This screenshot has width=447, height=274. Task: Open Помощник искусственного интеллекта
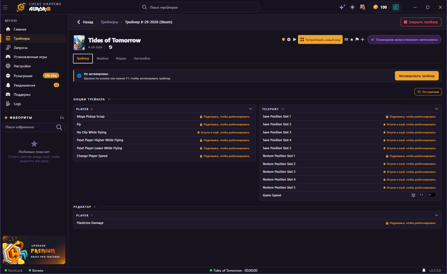(404, 40)
